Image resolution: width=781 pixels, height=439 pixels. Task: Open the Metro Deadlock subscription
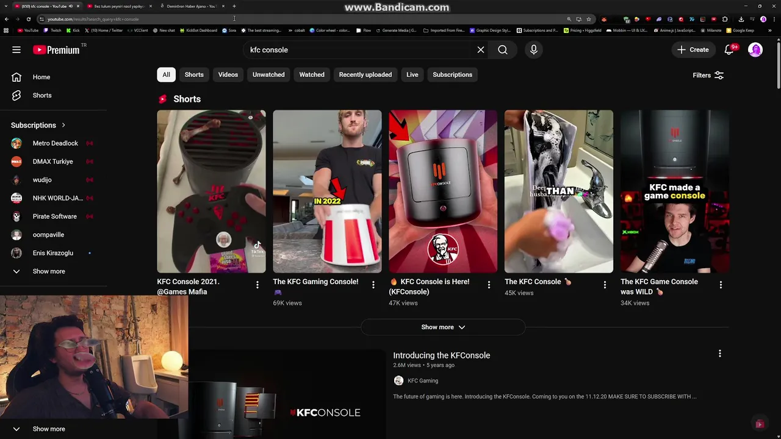pyautogui.click(x=54, y=143)
